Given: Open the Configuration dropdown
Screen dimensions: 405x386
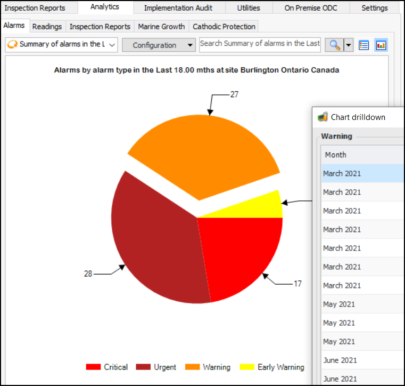Looking at the screenshot, I should coord(159,45).
